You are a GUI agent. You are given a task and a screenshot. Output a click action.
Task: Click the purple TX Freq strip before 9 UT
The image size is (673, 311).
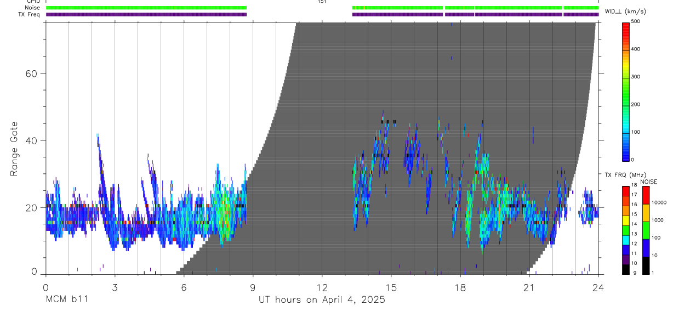point(146,14)
